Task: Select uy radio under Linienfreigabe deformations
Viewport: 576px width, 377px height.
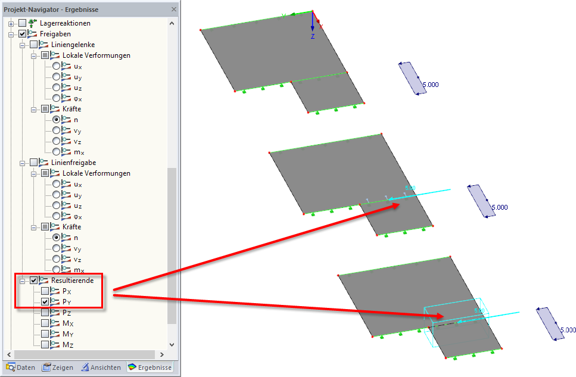Action: pos(56,195)
